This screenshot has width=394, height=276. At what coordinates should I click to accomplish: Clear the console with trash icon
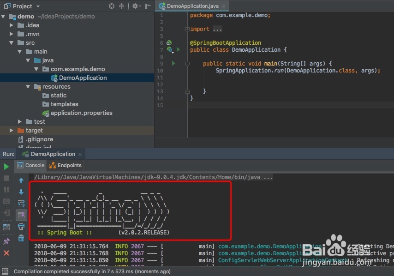21,238
